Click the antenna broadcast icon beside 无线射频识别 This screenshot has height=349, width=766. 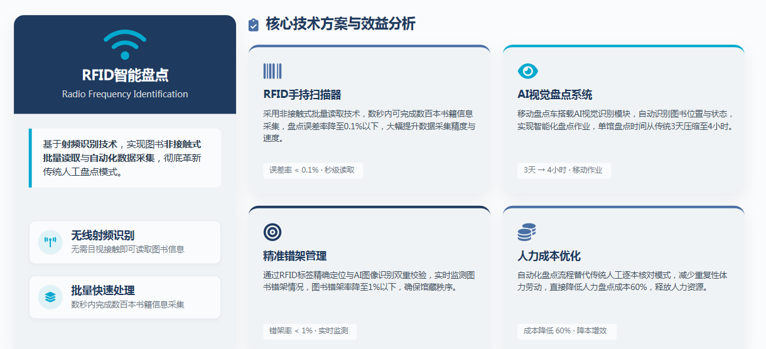50,242
